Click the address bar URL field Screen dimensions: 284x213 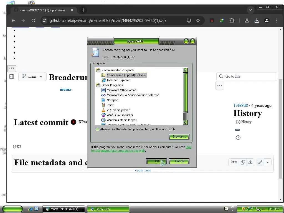(x=107, y=21)
